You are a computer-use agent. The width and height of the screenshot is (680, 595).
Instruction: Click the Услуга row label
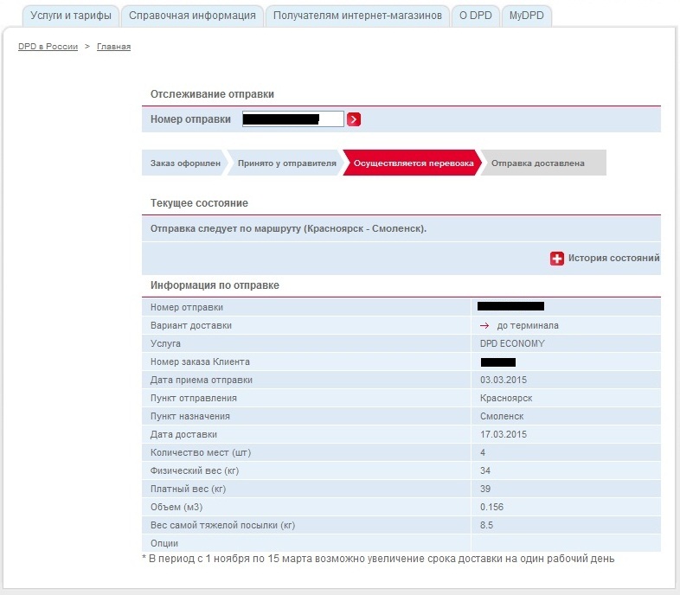165,343
